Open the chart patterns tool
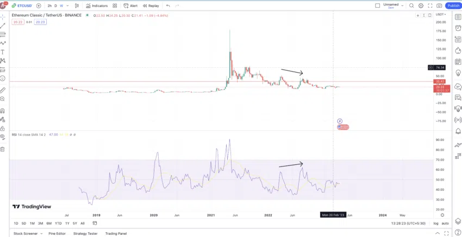Screen dimensions: 462x237 pyautogui.click(x=3, y=61)
